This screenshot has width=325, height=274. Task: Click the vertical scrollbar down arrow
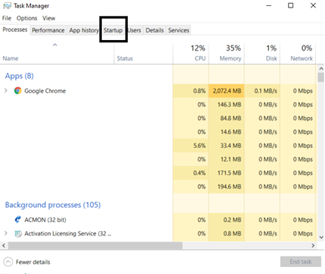(321, 237)
